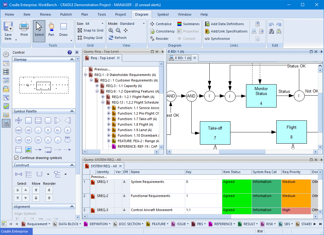Click Synchronise links
This screenshot has height=235, width=324.
217,39
